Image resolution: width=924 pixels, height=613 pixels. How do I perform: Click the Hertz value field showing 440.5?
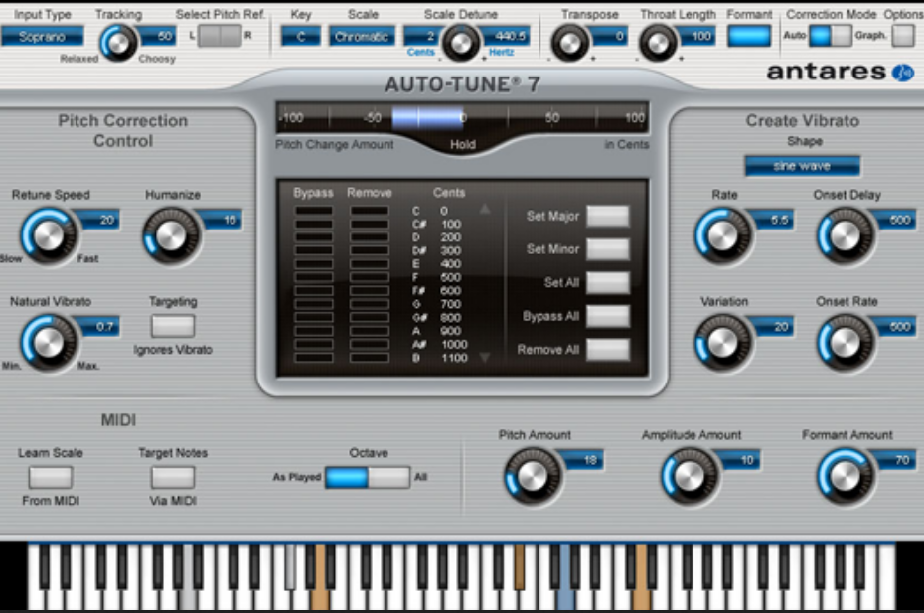(x=505, y=36)
